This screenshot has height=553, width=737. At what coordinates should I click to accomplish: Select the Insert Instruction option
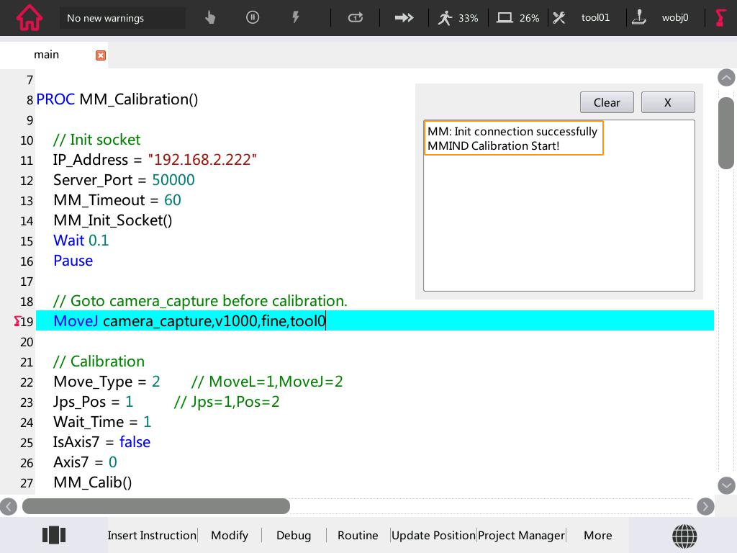[x=152, y=535]
